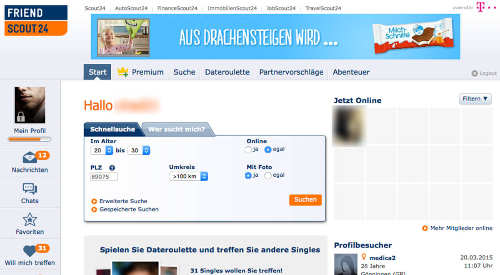Click the 12 messages badge

[42, 155]
